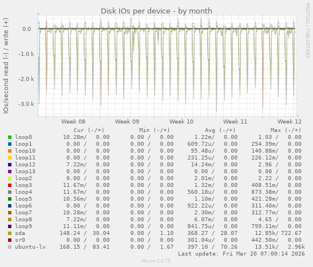This screenshot has height=267, width=313.
Task: Click the 'Week 10' x-axis label
Action: [181, 122]
